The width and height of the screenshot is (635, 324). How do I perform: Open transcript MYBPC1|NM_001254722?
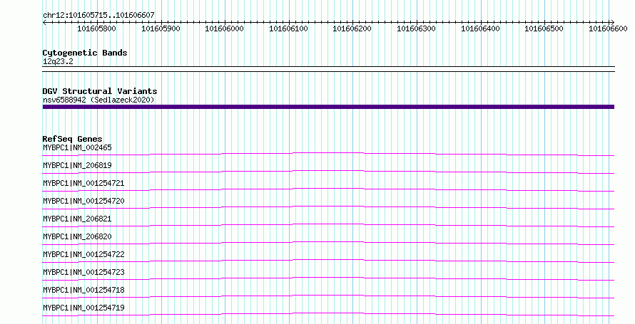(x=83, y=254)
